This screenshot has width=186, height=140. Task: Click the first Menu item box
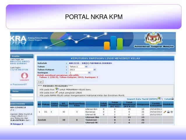coord(22,95)
